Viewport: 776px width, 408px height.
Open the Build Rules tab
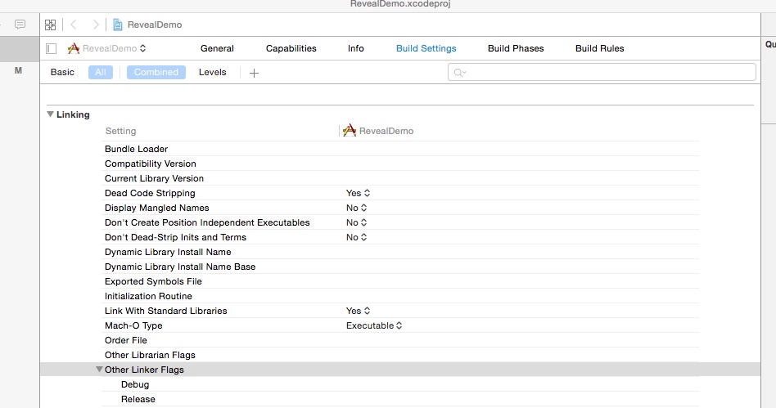pos(599,48)
